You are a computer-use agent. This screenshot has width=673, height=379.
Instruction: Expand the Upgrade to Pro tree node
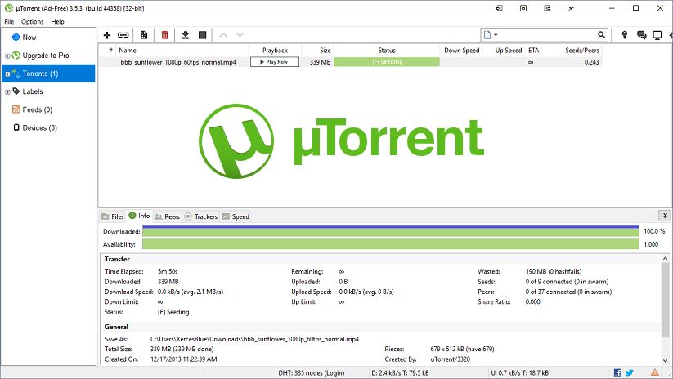pyautogui.click(x=7, y=56)
